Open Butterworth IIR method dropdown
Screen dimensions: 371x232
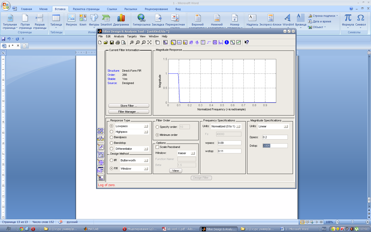(x=146, y=161)
